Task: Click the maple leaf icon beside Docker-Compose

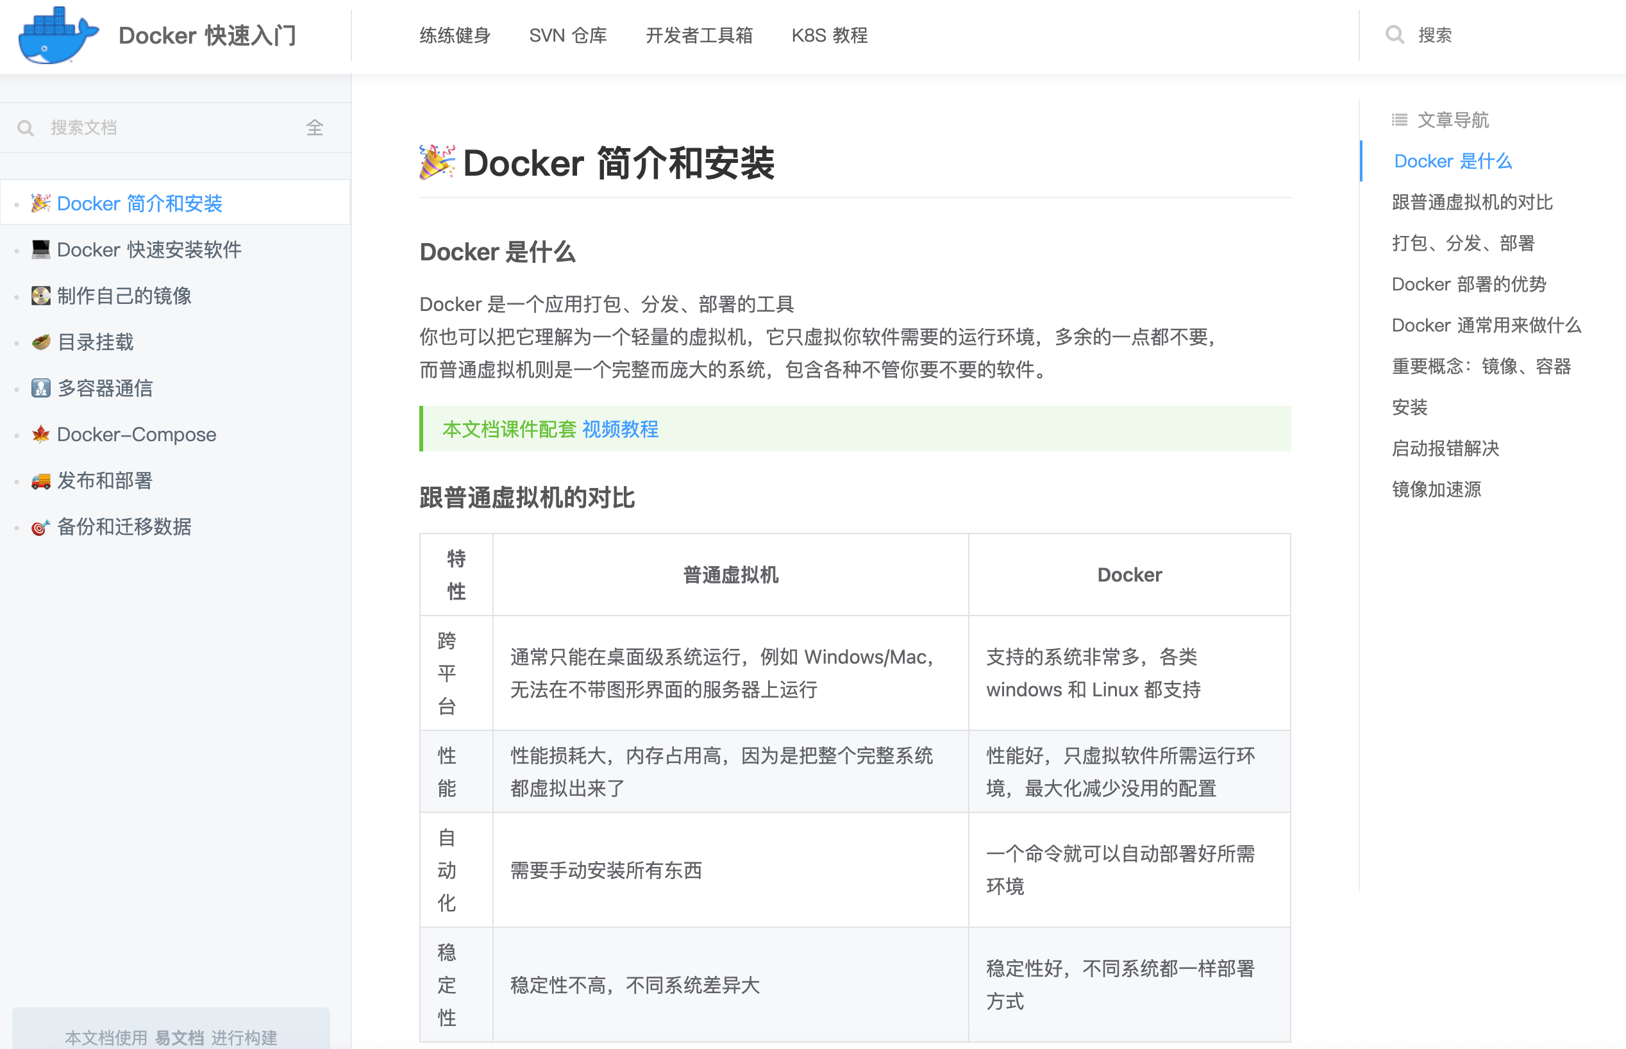Action: 41,435
